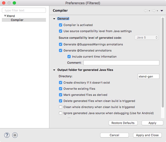Image resolution: width=166 pixels, height=142 pixels.
Task: Click the vertical scrollbar of the Compiler page
Action: pos(163,62)
